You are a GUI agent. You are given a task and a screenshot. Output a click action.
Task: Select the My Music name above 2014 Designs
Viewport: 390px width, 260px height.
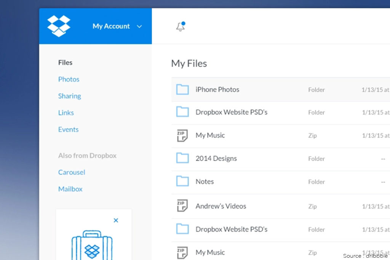pos(210,135)
